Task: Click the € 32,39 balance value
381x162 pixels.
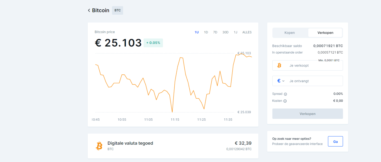Action: [243, 143]
